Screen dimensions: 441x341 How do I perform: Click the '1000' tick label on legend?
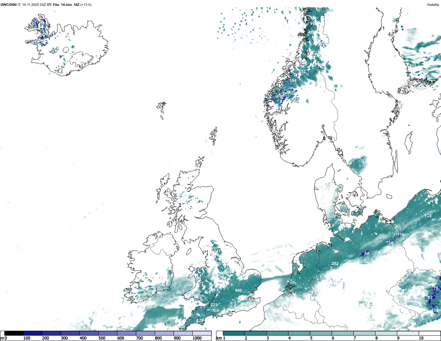pyautogui.click(x=197, y=338)
